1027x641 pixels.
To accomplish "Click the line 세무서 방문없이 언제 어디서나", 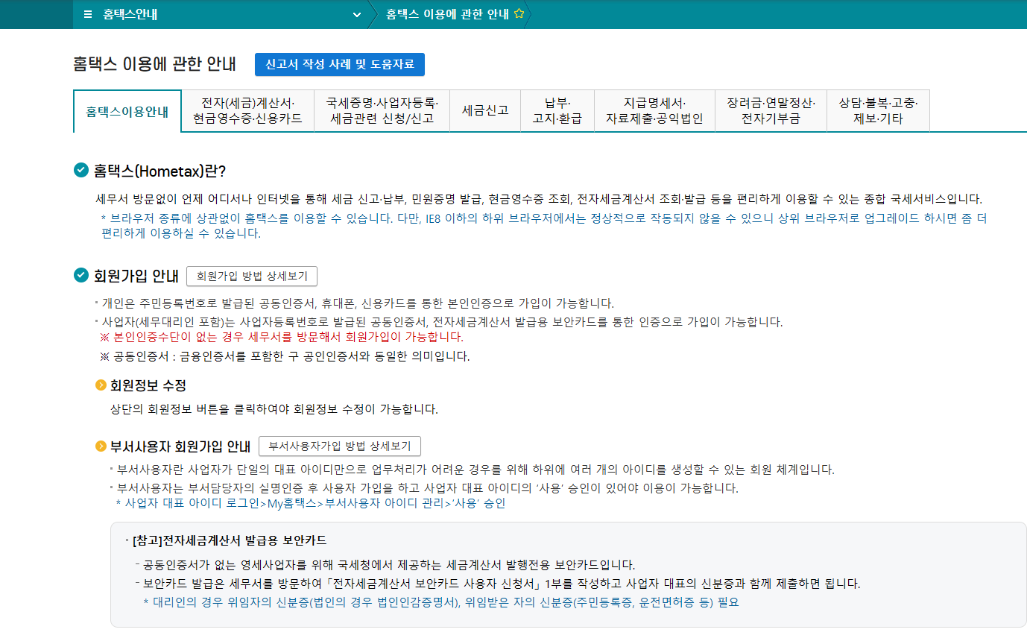I will [x=540, y=199].
